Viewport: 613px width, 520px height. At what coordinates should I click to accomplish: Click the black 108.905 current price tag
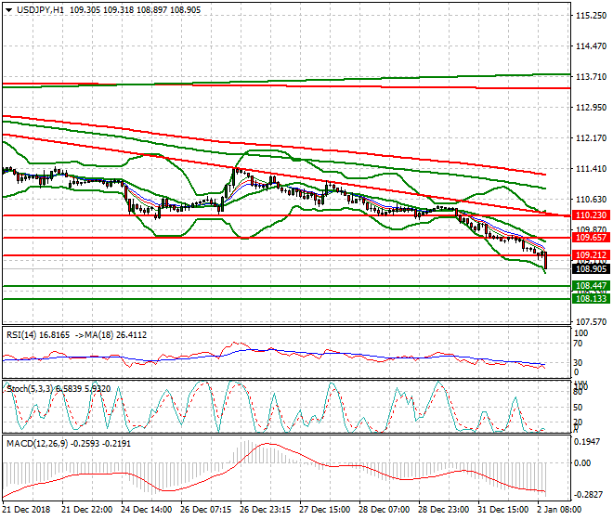(591, 268)
